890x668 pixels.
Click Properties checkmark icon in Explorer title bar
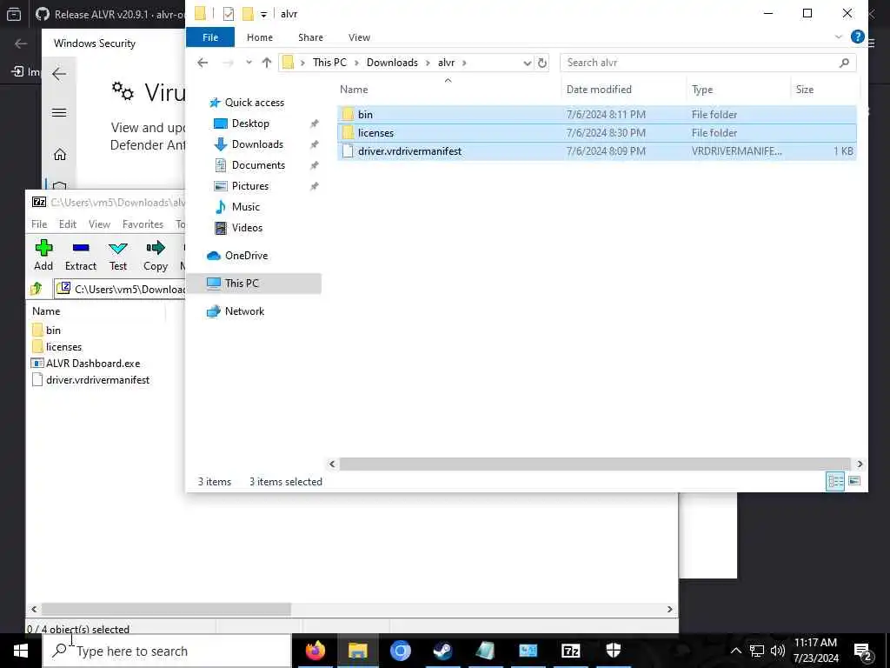[x=229, y=14]
